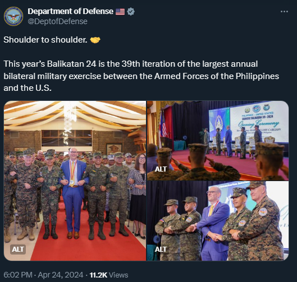Show ALT text for the red carpet photo
This screenshot has height=282, width=297.
[18, 249]
